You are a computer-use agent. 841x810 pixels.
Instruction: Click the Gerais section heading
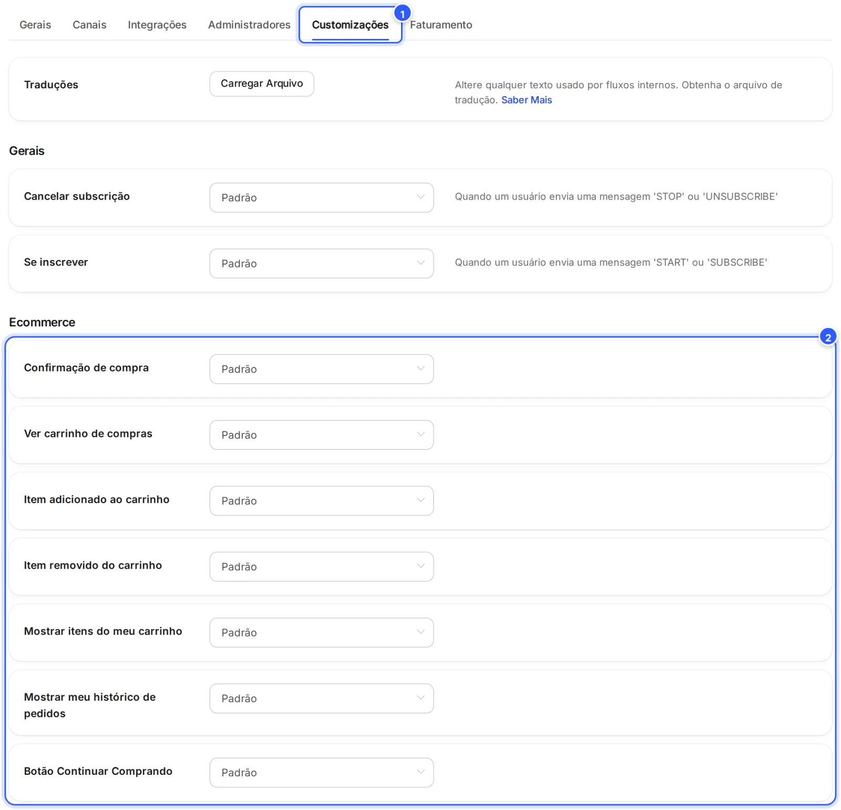(x=27, y=151)
